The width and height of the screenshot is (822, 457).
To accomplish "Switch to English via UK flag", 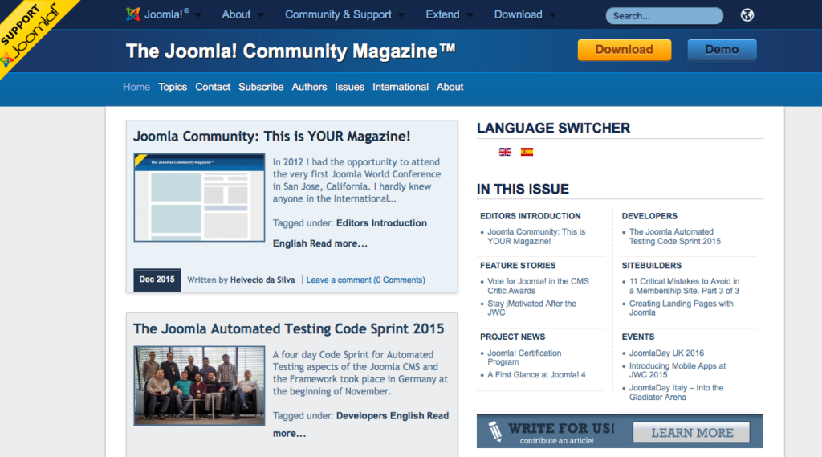I will [505, 152].
